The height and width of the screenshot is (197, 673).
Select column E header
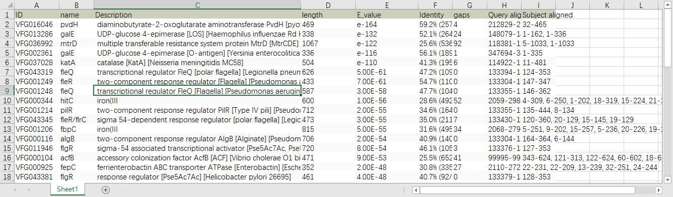coord(387,5)
